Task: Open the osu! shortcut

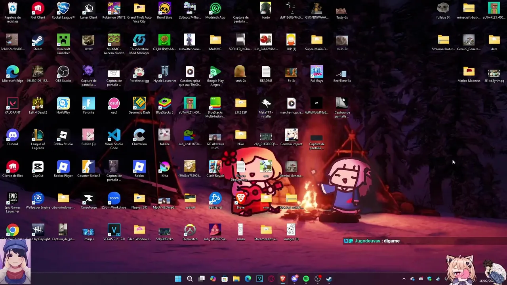Action: click(114, 106)
